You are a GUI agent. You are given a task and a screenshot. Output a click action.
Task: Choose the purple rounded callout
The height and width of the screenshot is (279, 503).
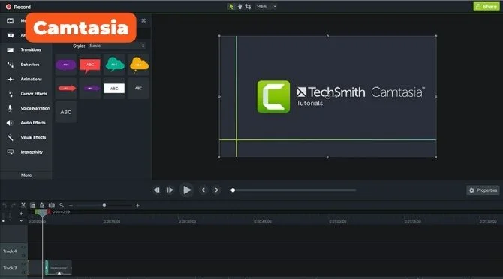coord(66,64)
